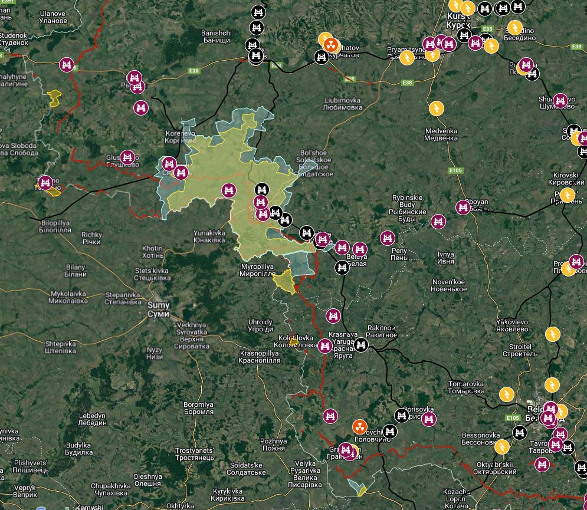This screenshot has height=510, width=587.
Task: Click the purple marker west of the central black marker
Action: point(229,190)
